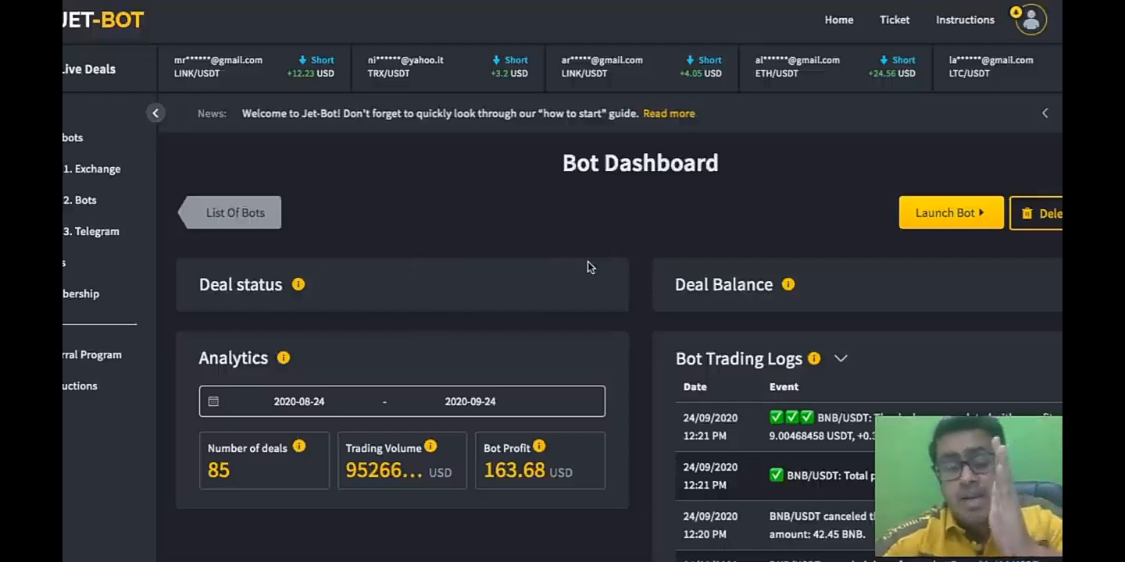Click the Live Deals label

pos(89,69)
